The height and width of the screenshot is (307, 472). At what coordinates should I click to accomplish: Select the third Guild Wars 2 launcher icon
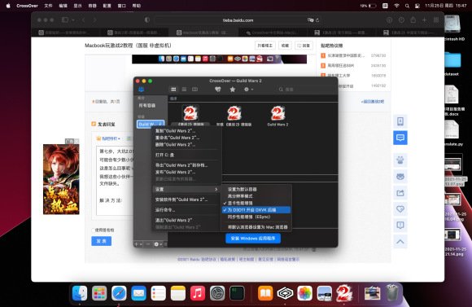pos(278,116)
